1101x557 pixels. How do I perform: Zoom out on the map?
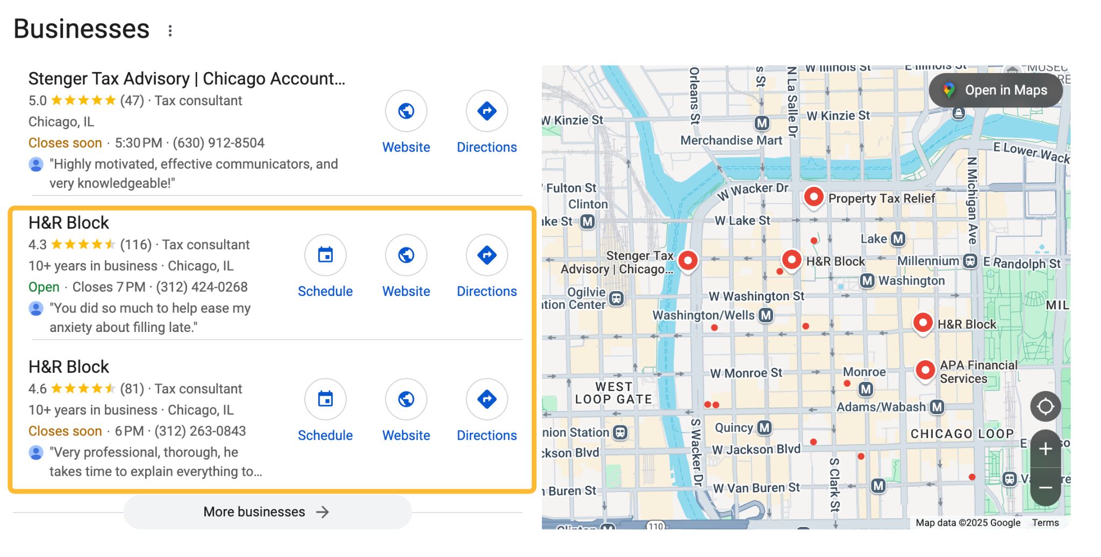1045,487
